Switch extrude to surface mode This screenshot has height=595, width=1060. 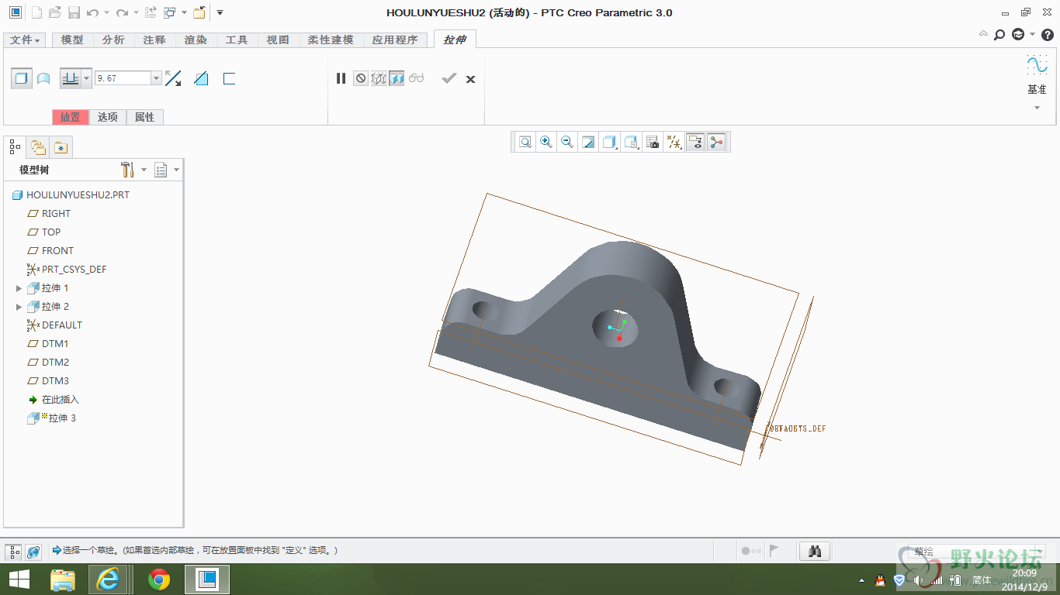click(43, 78)
